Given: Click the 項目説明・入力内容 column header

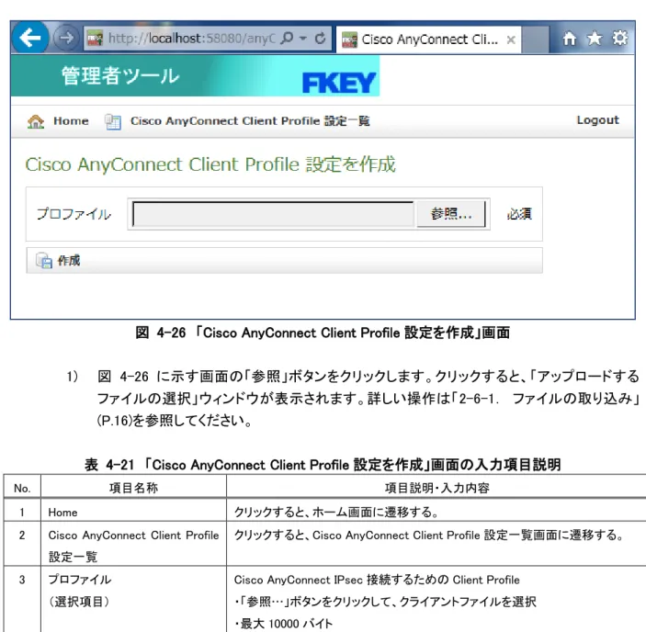Looking at the screenshot, I should (x=437, y=488).
